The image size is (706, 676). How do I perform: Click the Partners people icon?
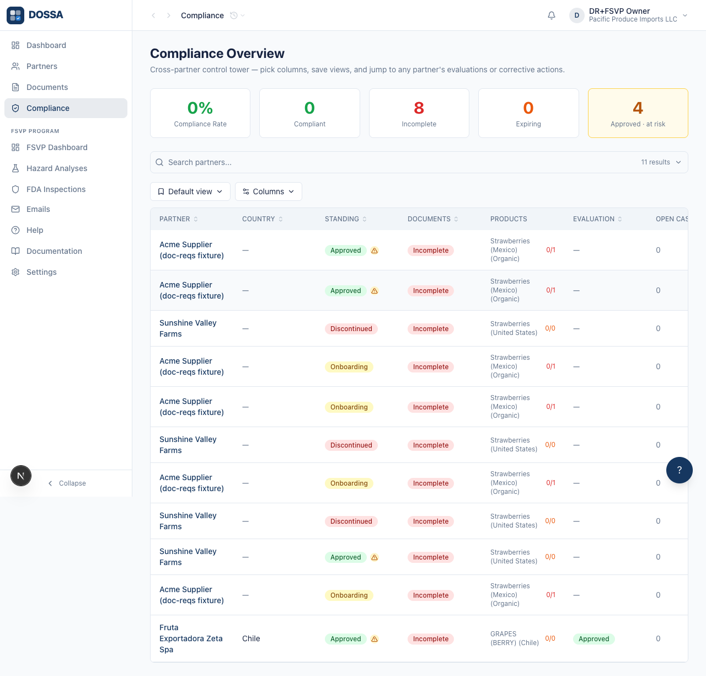(15, 66)
